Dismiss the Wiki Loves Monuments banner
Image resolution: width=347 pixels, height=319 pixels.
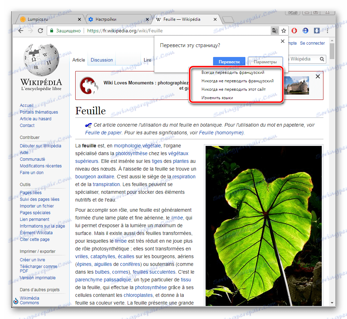coord(317,76)
